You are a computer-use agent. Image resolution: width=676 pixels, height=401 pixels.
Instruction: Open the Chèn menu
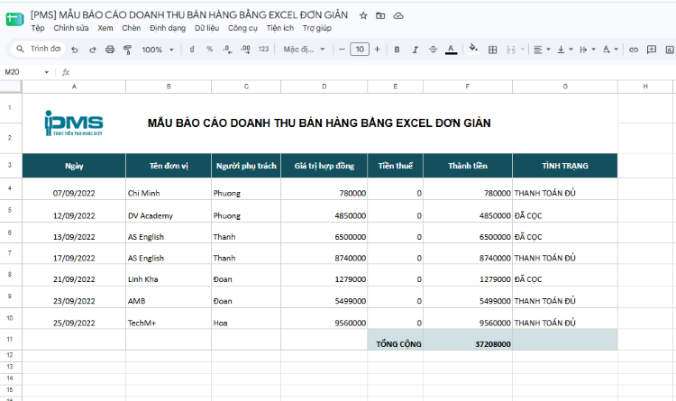coord(131,28)
